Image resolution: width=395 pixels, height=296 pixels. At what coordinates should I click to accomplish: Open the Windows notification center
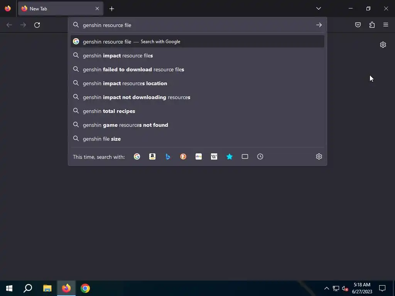point(382,288)
